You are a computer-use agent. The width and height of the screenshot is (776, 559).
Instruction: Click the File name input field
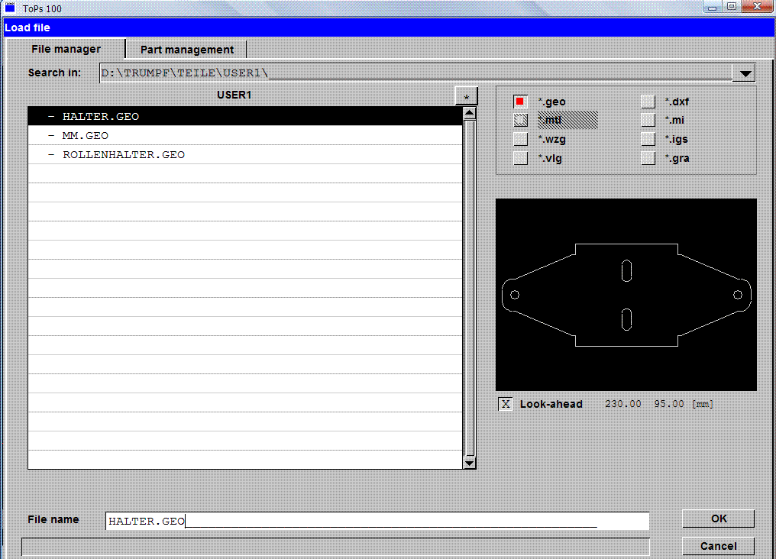click(x=377, y=521)
